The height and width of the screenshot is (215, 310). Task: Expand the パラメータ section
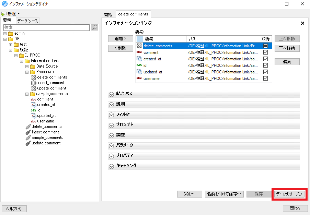(x=111, y=146)
